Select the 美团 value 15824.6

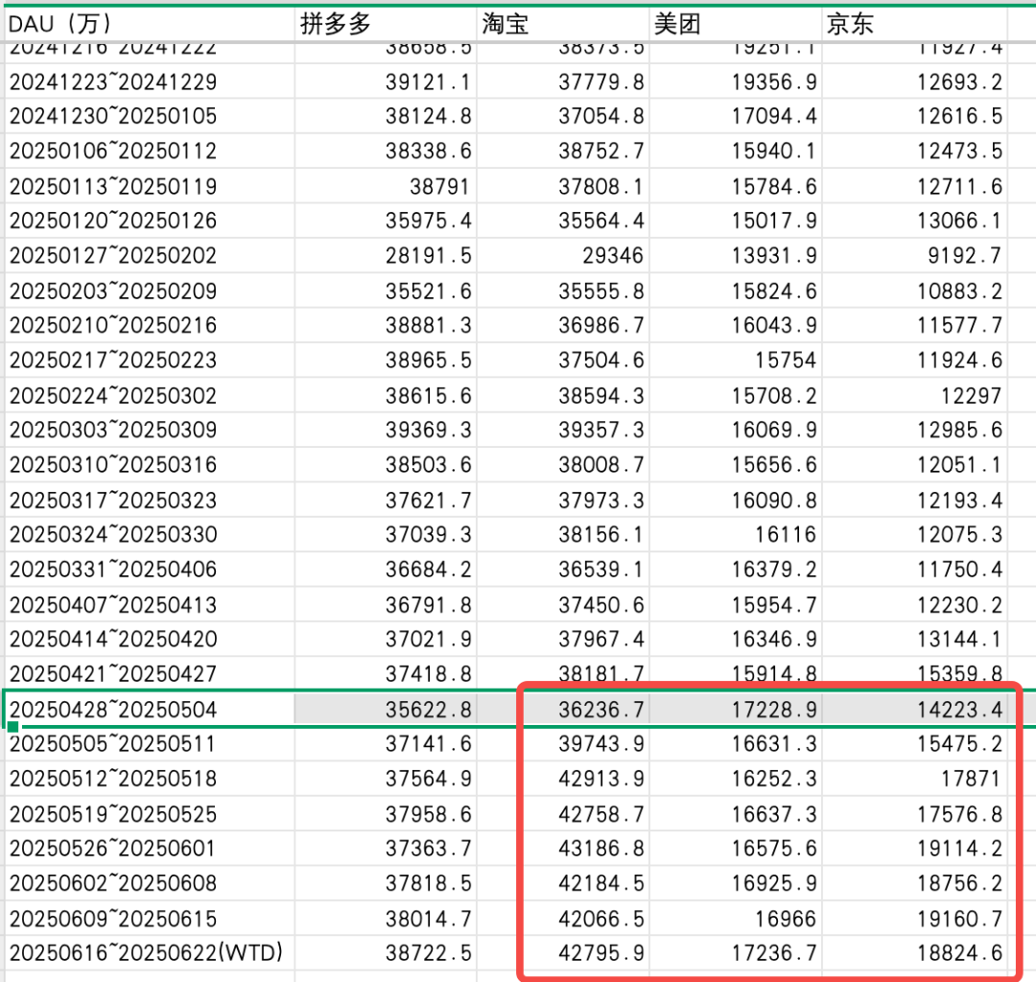[x=736, y=291]
